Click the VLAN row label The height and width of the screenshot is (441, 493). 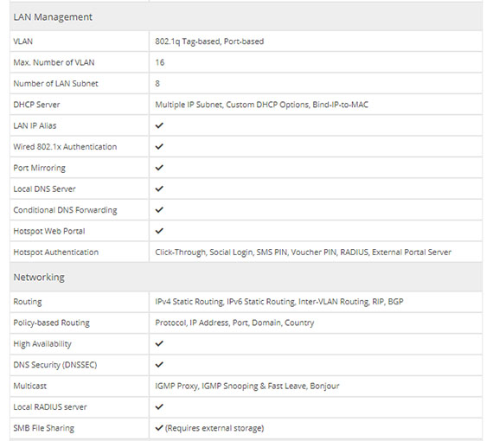23,42
